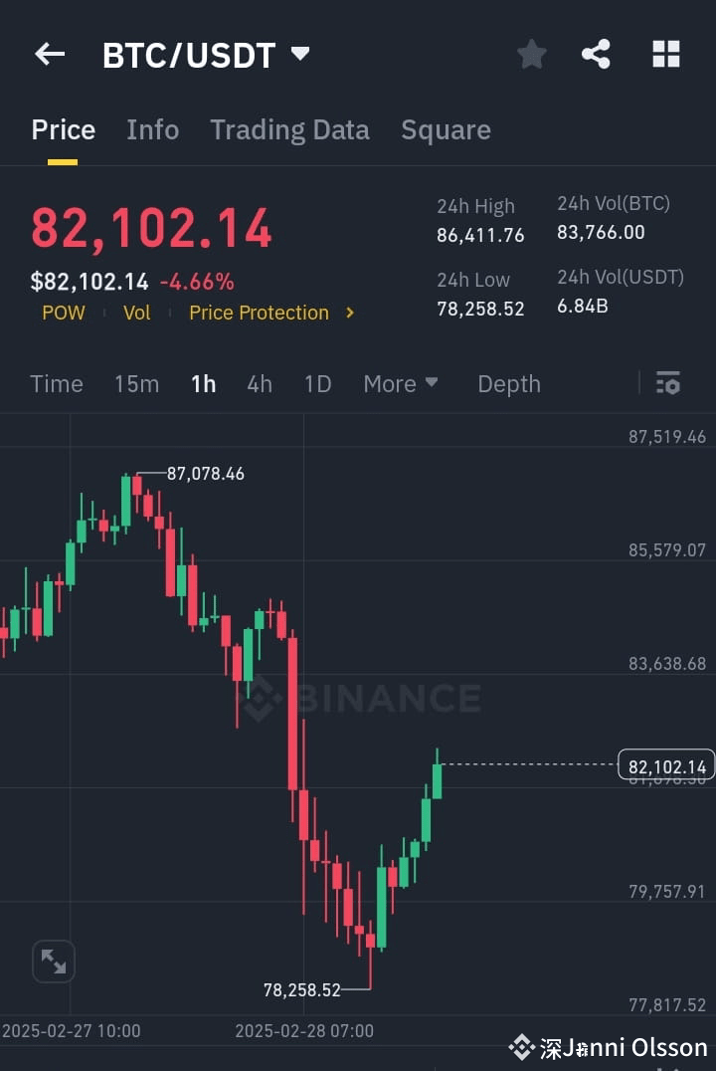Select the Vol label under the price
Screen dimensions: 716x1071
[136, 313]
